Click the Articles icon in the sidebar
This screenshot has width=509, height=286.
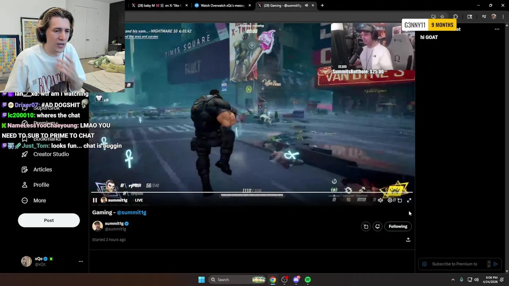pyautogui.click(x=25, y=170)
